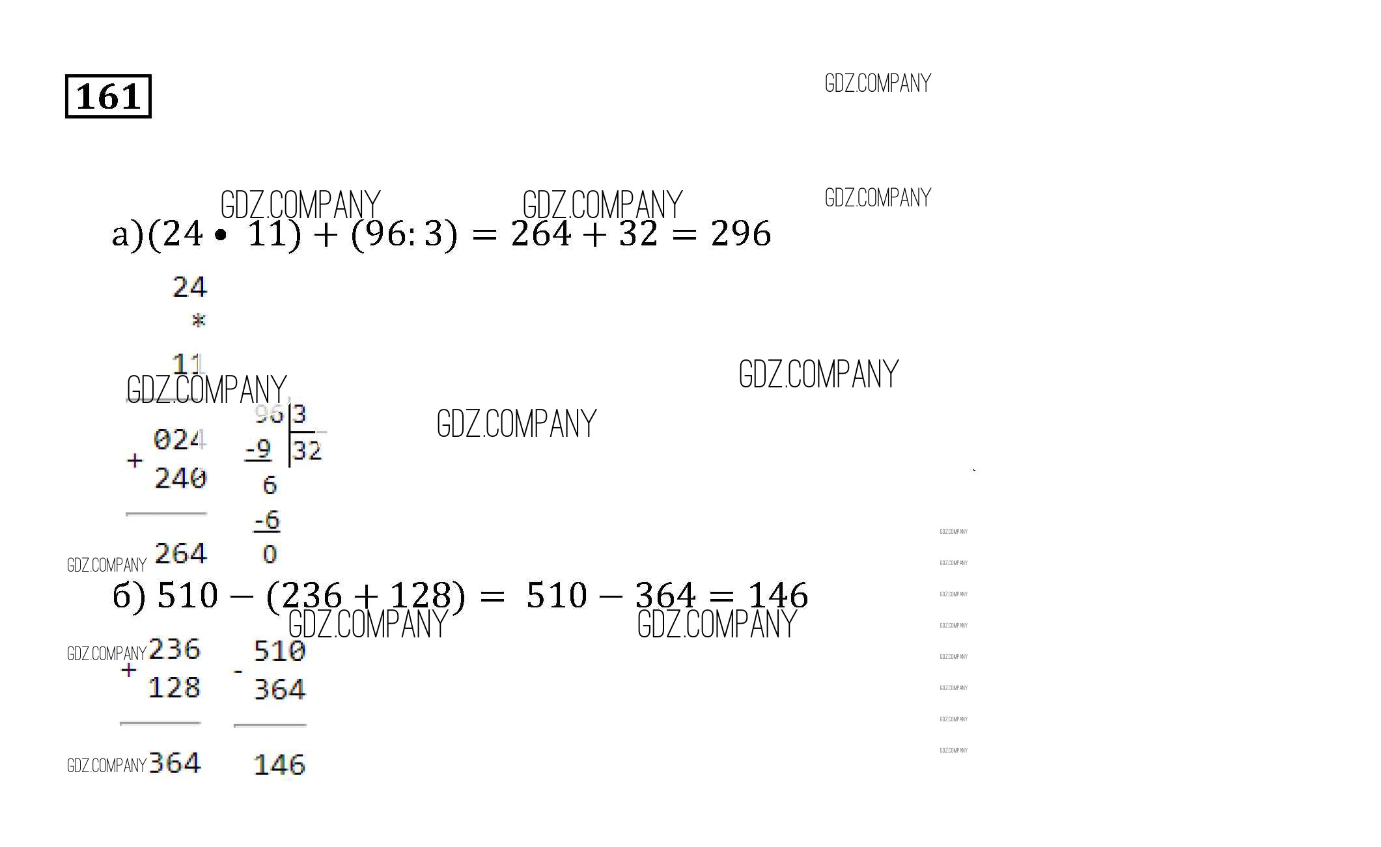Select the minuend 510 in the column subtraction
The width and height of the screenshot is (1381, 847).
[x=279, y=651]
